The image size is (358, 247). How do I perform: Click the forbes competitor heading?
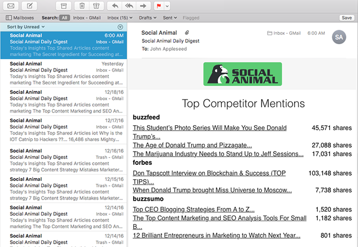pos(142,163)
